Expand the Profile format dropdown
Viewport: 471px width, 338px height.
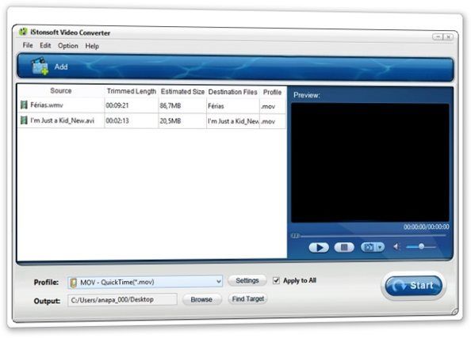point(219,282)
